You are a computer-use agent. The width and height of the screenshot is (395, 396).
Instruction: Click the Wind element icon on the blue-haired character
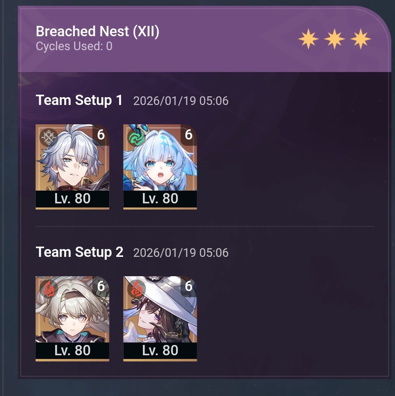pos(136,137)
